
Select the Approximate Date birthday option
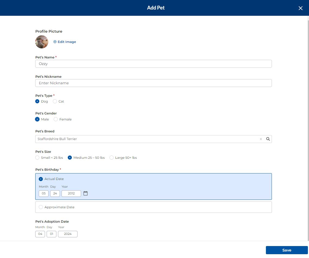[41, 207]
